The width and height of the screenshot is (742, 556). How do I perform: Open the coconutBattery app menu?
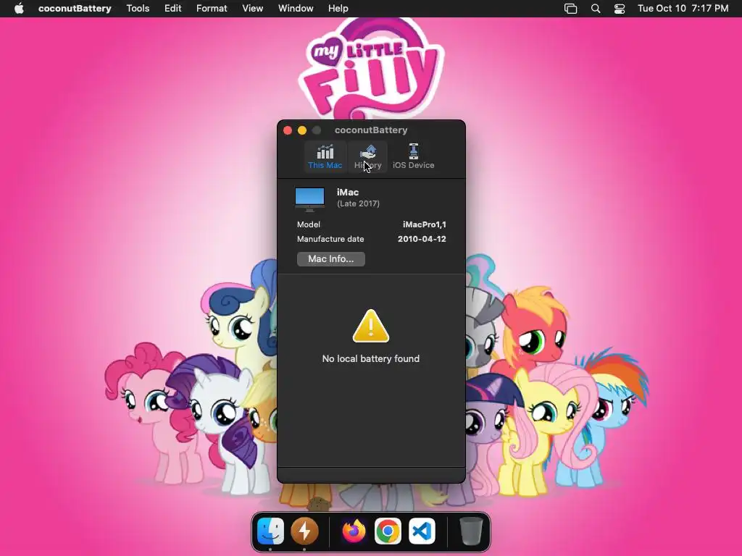pos(75,9)
